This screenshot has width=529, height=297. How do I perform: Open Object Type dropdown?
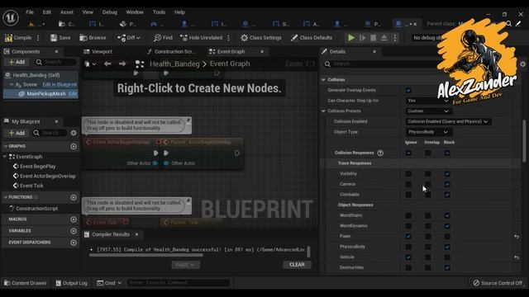[x=428, y=132]
